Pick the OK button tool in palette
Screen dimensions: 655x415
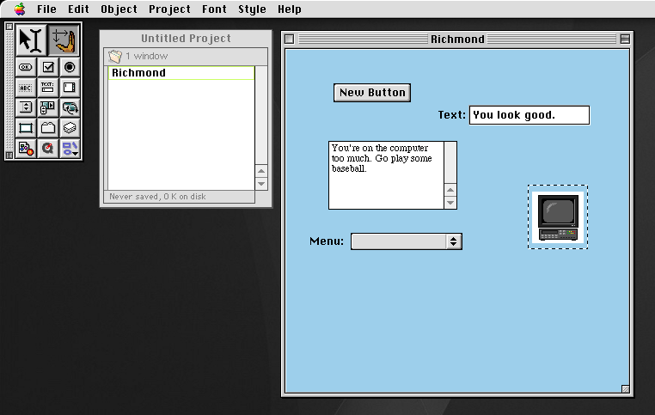click(25, 67)
